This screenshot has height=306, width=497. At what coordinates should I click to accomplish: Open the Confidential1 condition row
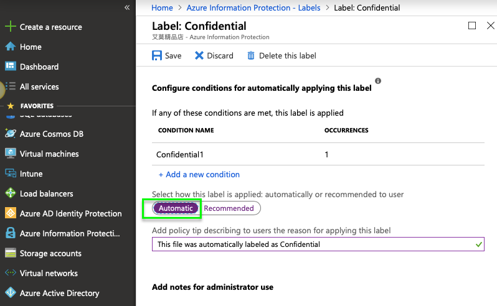[180, 154]
